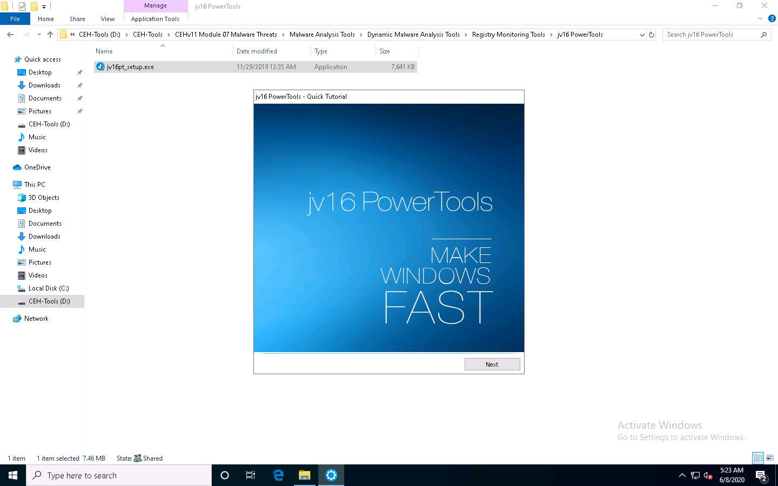Open the Share ribbon tab

77,19
